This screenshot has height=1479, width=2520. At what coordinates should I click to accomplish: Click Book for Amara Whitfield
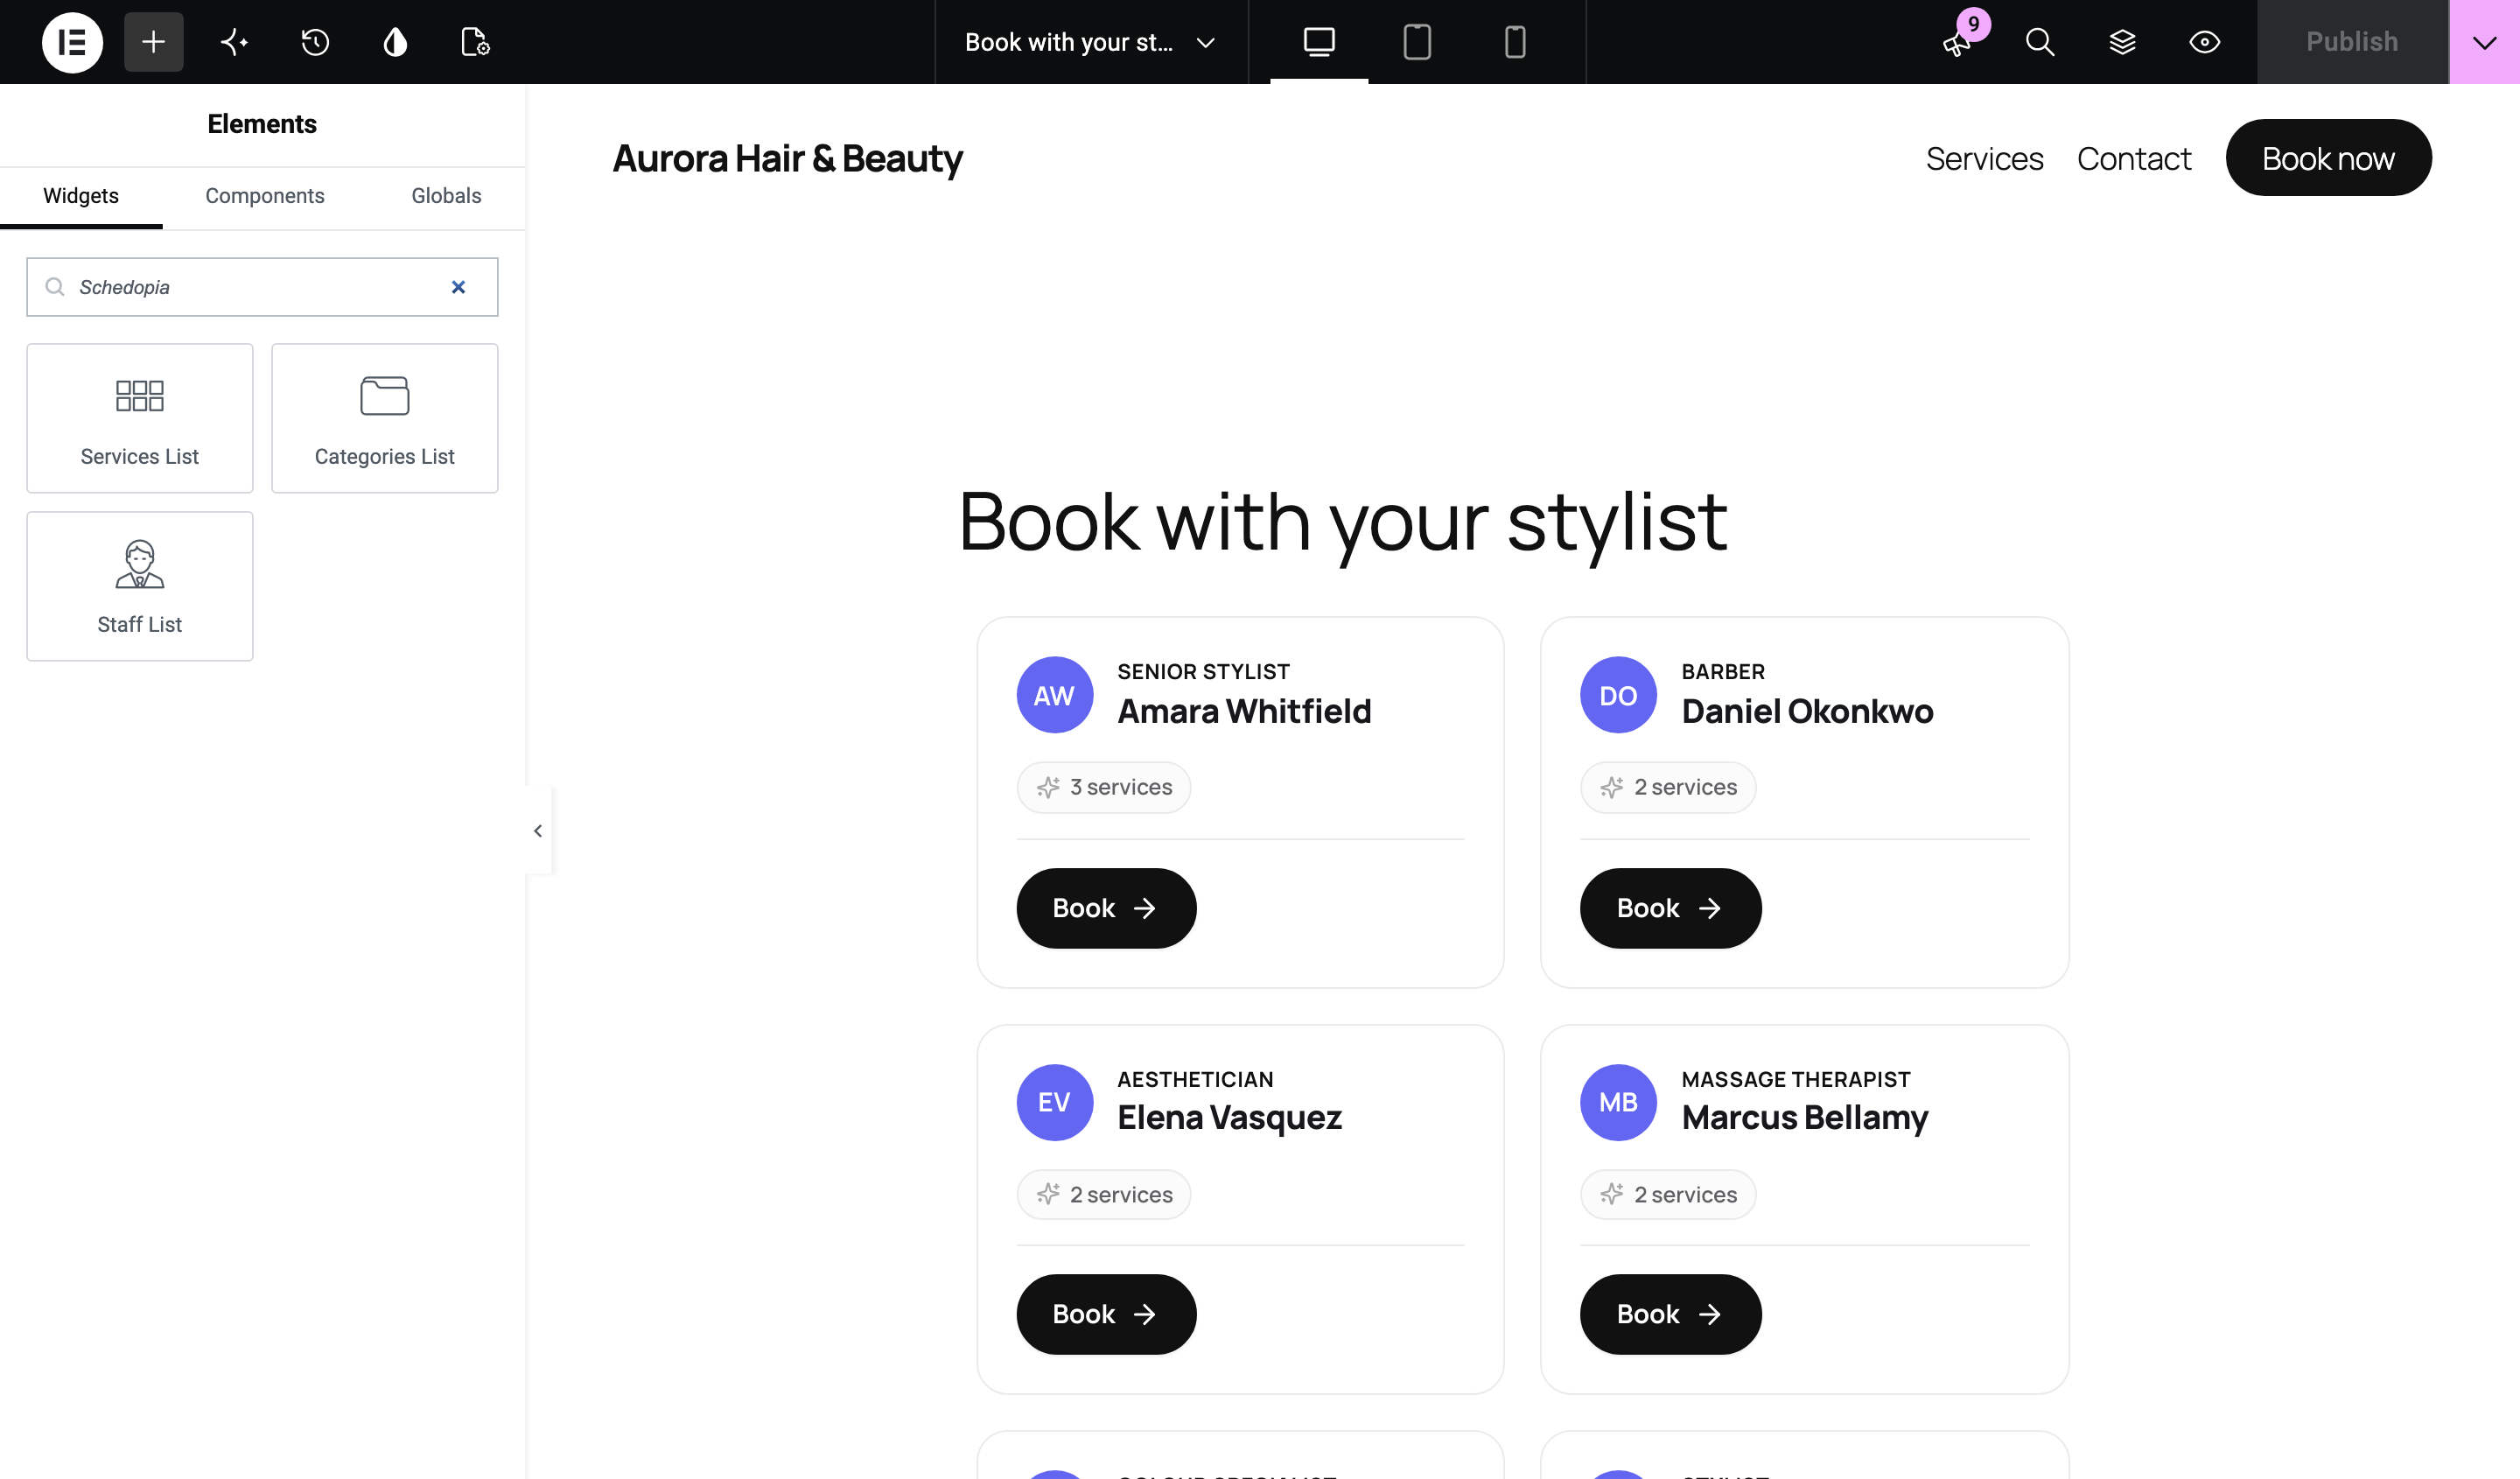[x=1106, y=908]
